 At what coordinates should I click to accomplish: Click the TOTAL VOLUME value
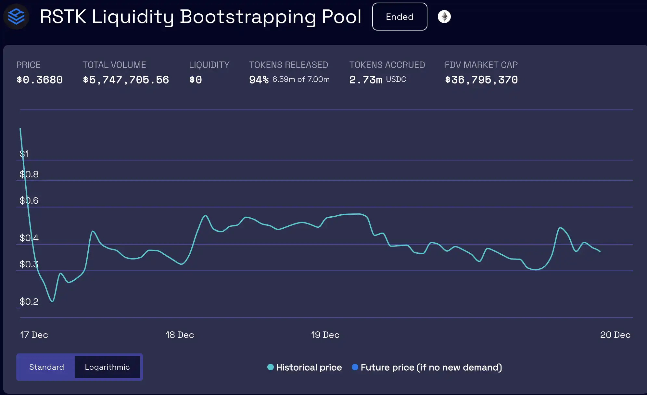click(x=126, y=80)
